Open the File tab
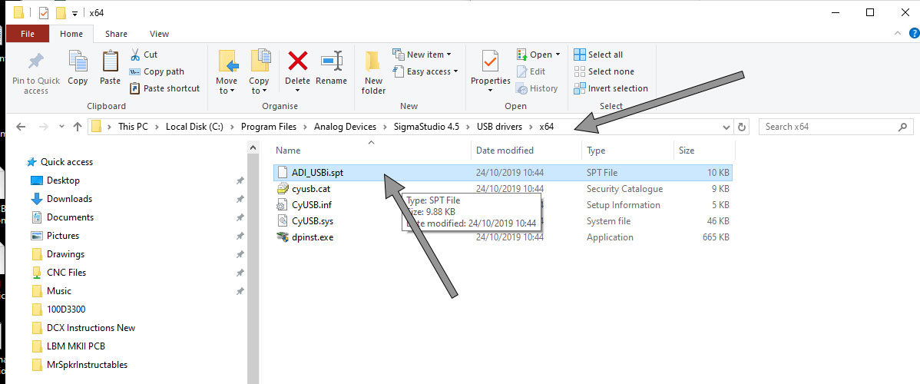 point(28,34)
